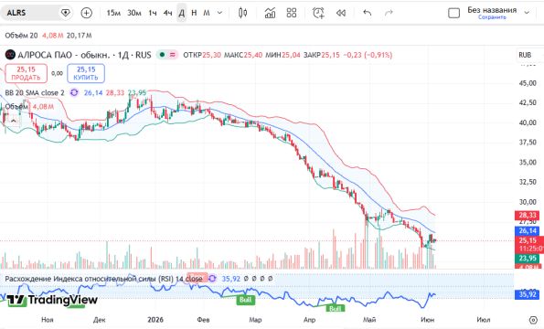Switch to the 1ч timeframe

coord(153,13)
